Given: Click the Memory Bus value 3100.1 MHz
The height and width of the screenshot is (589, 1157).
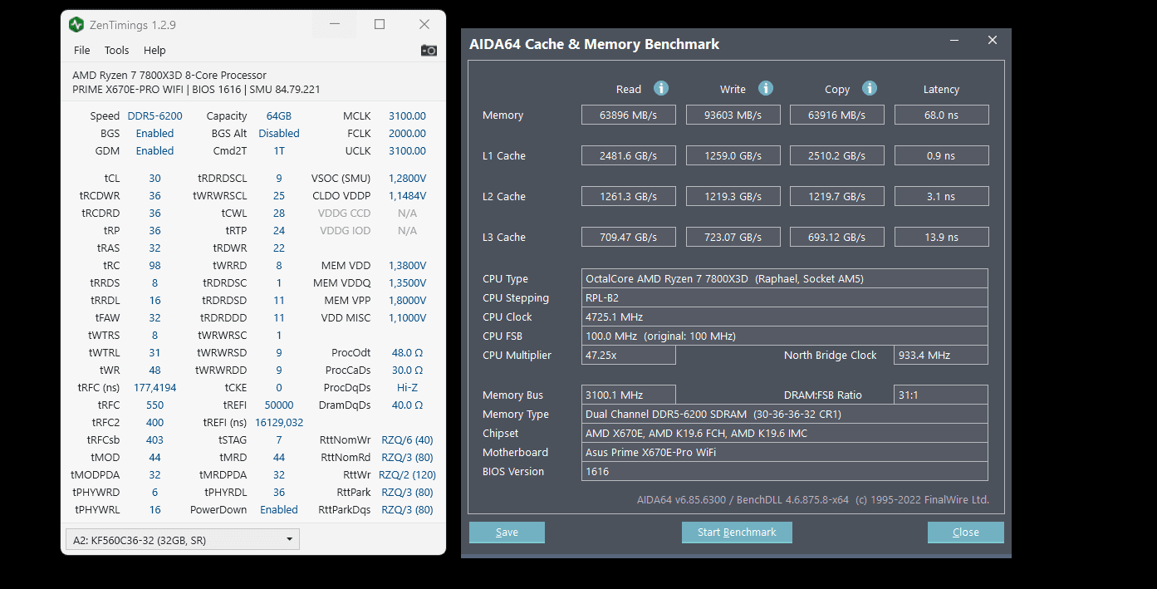Looking at the screenshot, I should pos(629,395).
